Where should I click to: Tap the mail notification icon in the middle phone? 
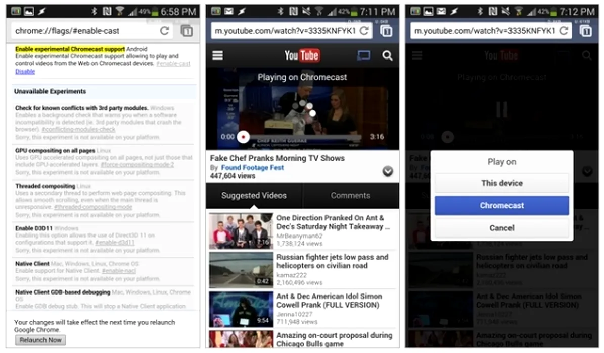[229, 11]
